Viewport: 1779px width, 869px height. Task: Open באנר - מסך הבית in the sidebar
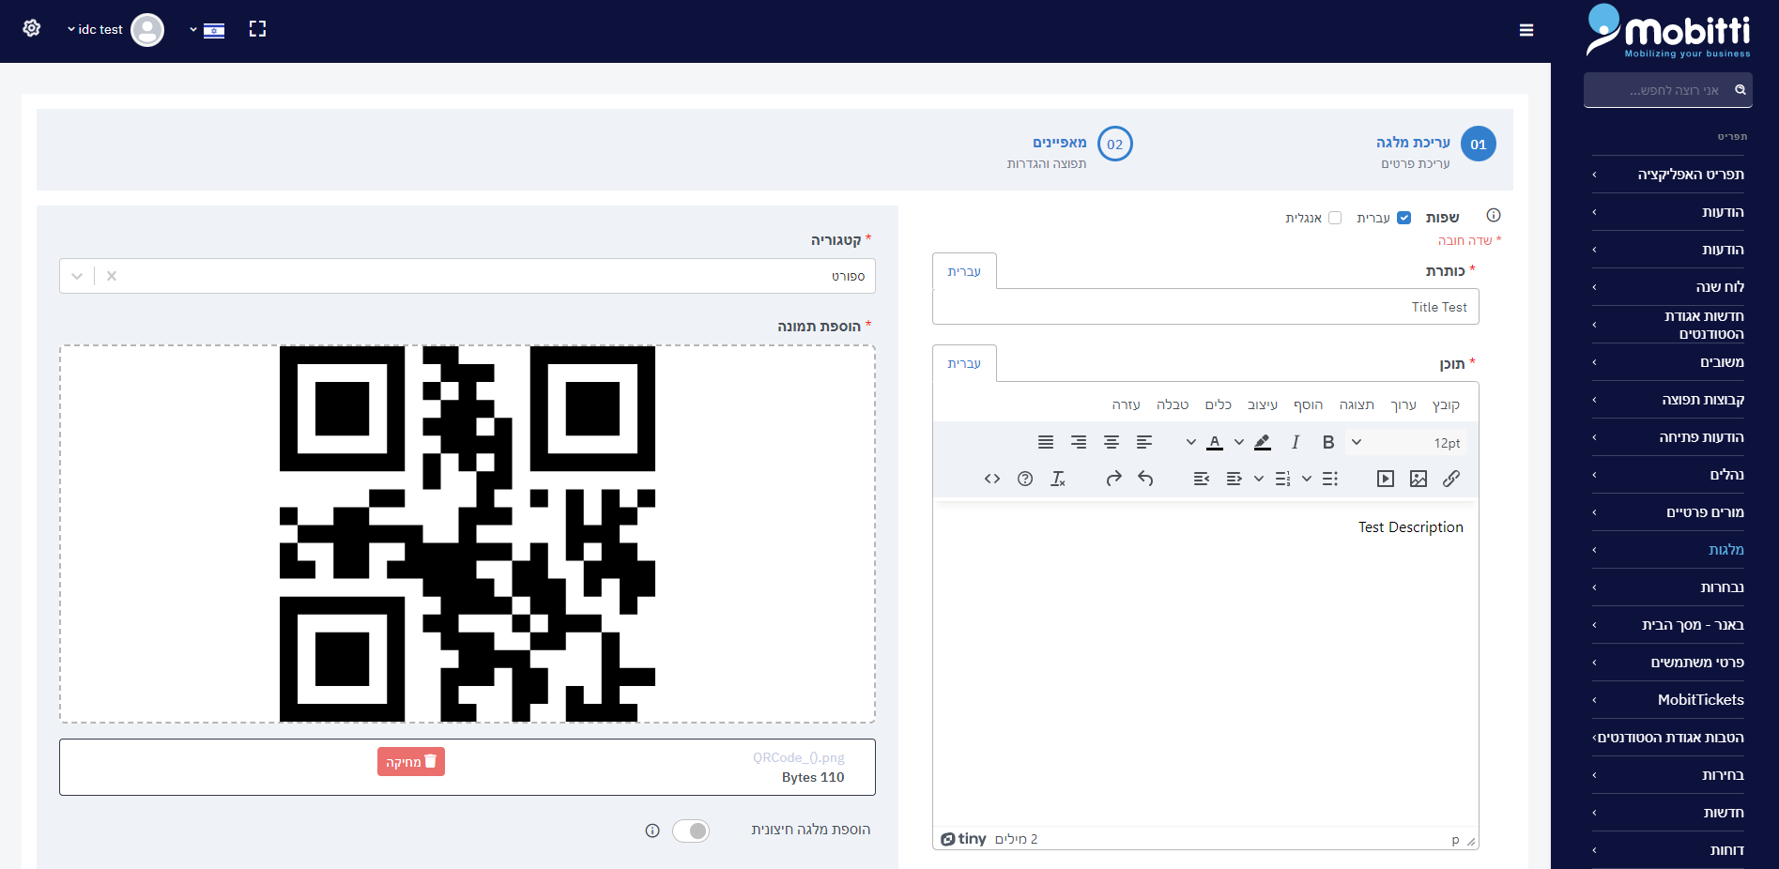point(1668,625)
